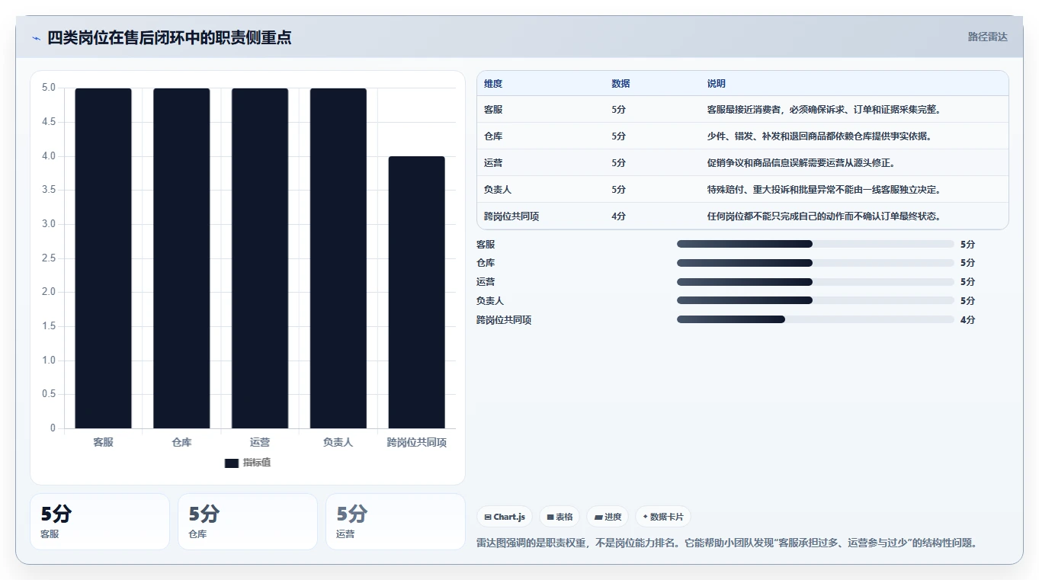The image size is (1039, 580).
Task: Click the header title 四类岗位在售后闭环中的职责侧重点
Action: (169, 37)
